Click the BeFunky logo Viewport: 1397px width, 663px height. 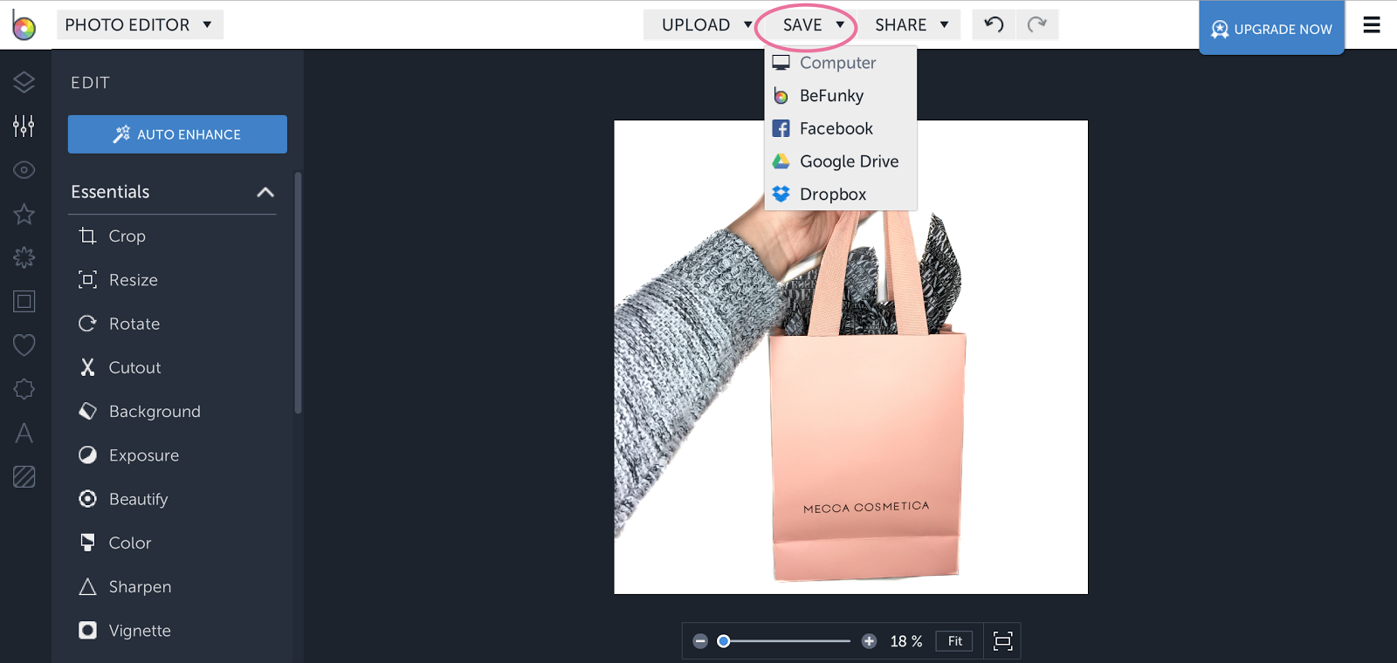click(x=24, y=25)
